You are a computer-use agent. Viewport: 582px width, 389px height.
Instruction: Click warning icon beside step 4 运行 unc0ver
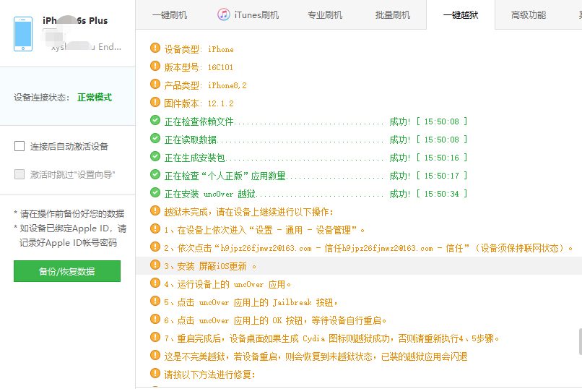coord(155,283)
